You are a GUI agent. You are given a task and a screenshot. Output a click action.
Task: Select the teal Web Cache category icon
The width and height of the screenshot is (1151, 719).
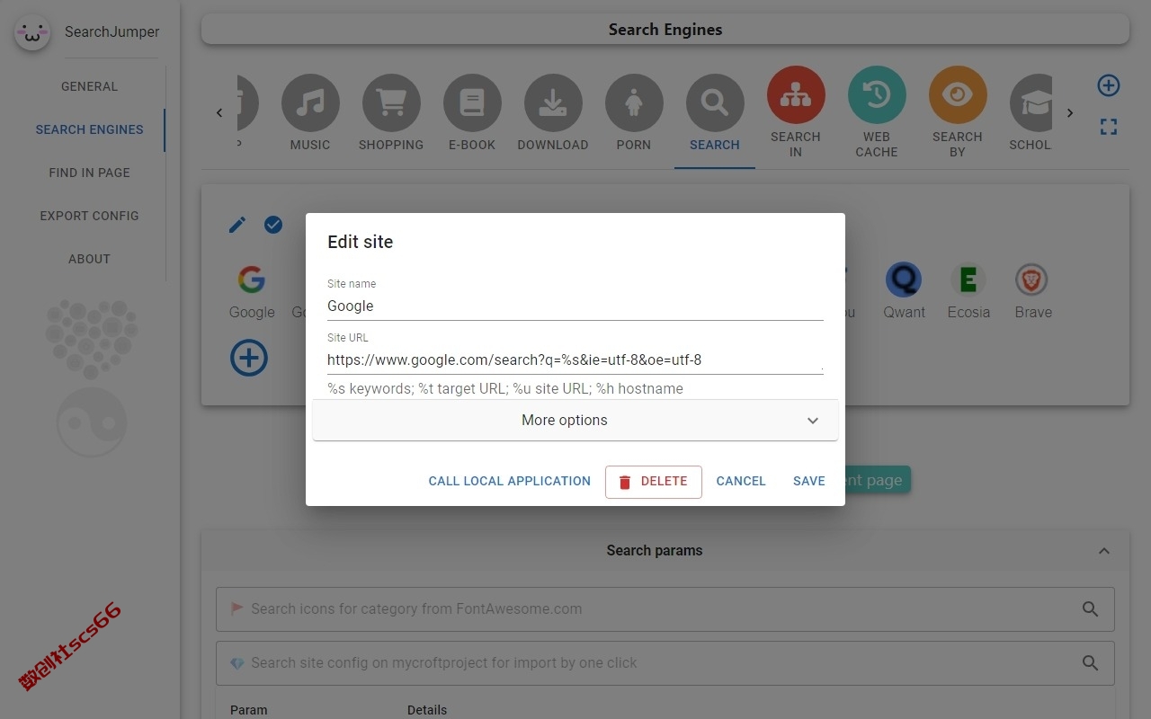877,95
